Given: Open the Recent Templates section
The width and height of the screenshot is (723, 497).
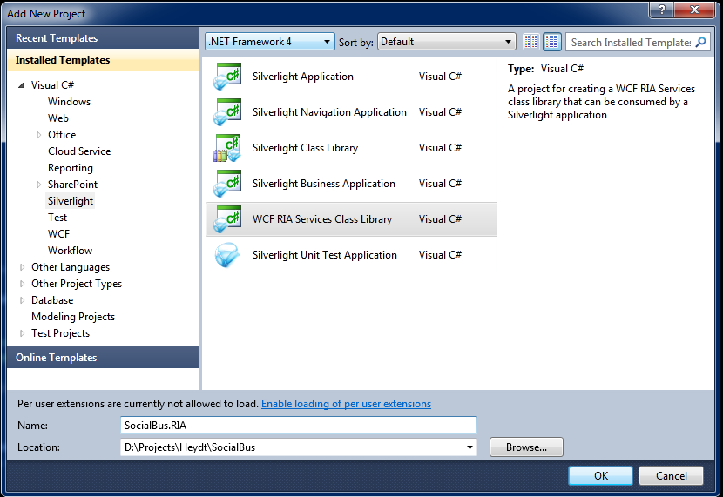Looking at the screenshot, I should point(103,37).
